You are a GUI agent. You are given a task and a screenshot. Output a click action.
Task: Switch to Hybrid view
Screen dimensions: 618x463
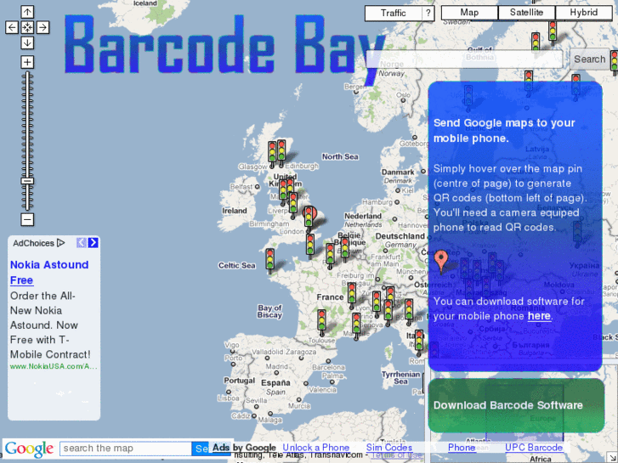coord(584,13)
